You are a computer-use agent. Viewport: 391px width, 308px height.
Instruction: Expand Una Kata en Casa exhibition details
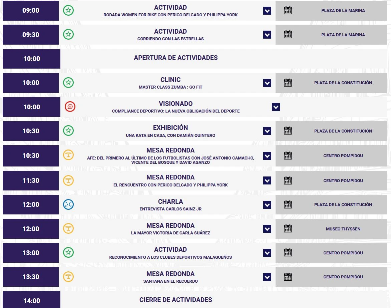pyautogui.click(x=267, y=131)
